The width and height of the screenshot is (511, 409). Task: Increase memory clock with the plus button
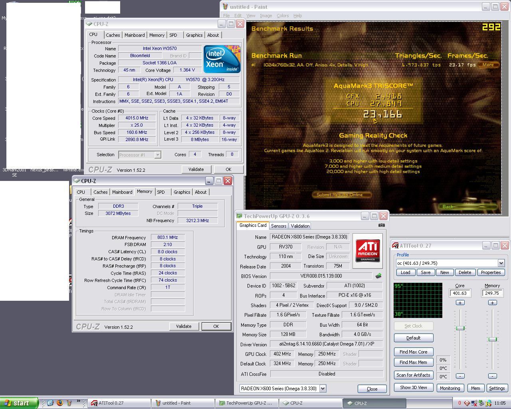(x=492, y=303)
